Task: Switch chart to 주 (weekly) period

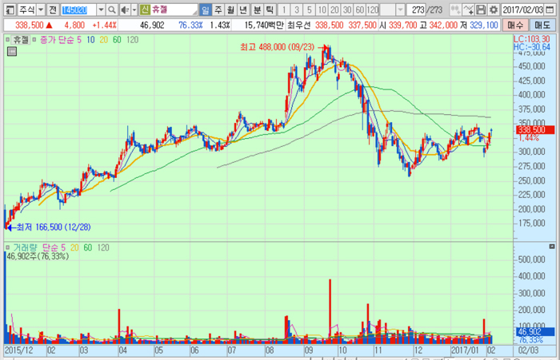Action: [218, 10]
